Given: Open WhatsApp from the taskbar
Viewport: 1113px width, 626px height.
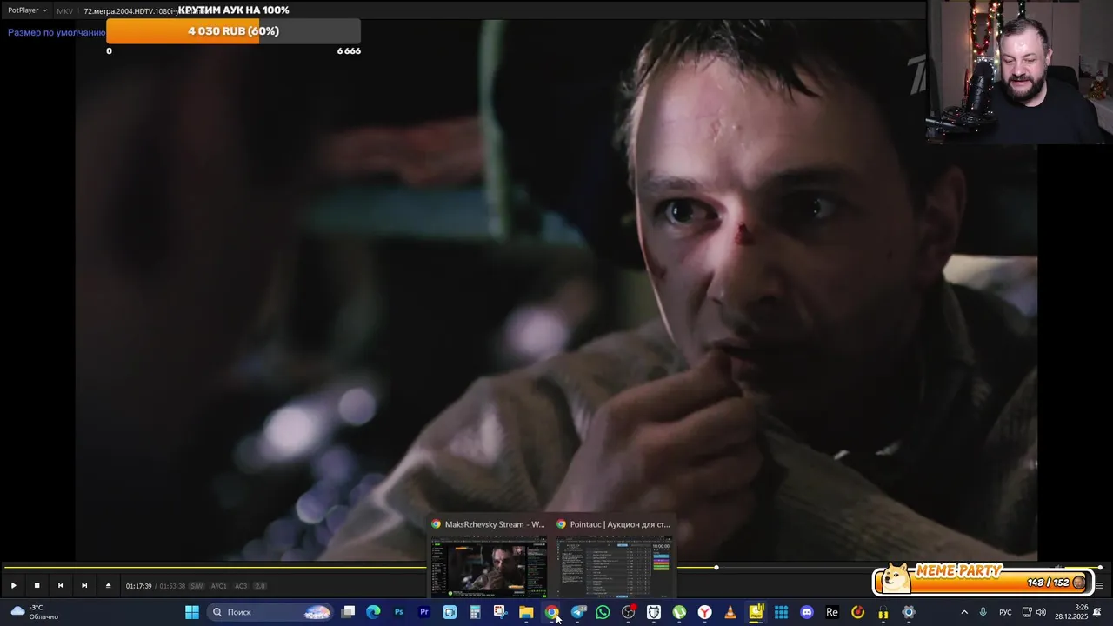Looking at the screenshot, I should point(603,612).
